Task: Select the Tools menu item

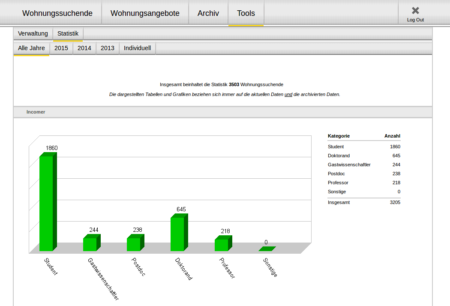Action: tap(246, 13)
